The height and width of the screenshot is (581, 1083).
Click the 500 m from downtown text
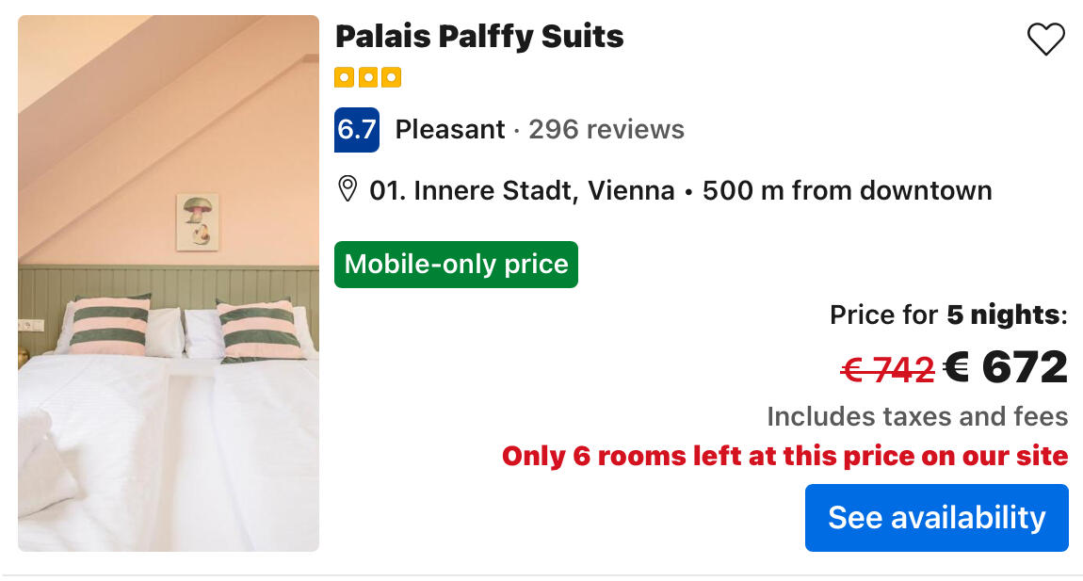point(847,191)
